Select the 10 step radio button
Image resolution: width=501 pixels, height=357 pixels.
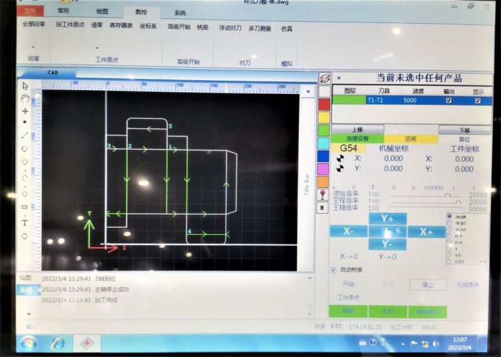click(449, 255)
